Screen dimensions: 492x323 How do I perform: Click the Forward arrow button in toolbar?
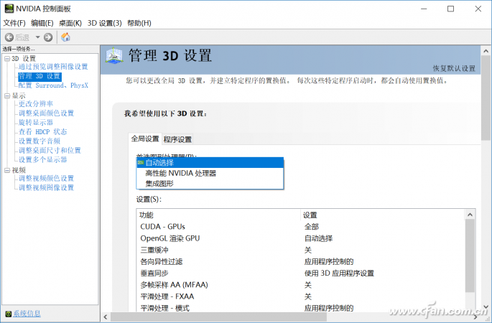[48, 37]
